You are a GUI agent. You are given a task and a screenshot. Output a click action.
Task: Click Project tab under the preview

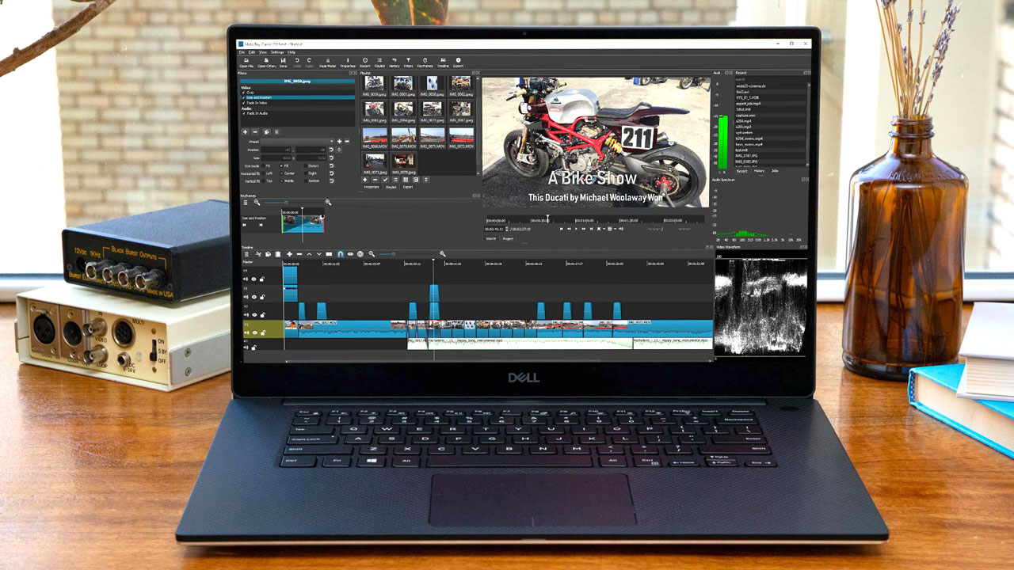[x=508, y=238]
